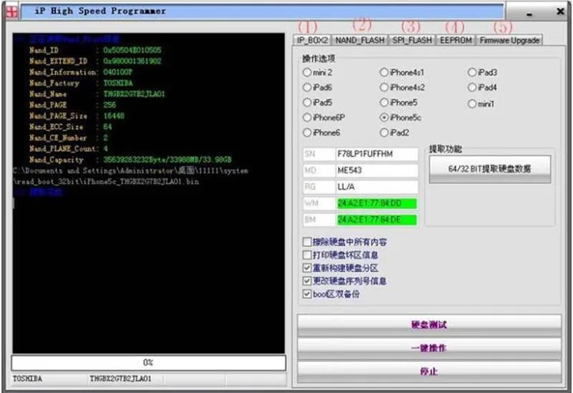Choose the mini1 device option
Viewport: 573px width, 393px height.
pos(481,104)
